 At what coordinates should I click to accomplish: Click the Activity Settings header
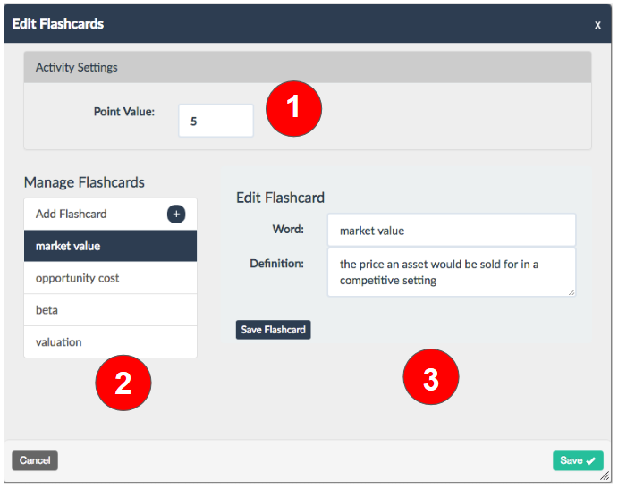click(308, 67)
